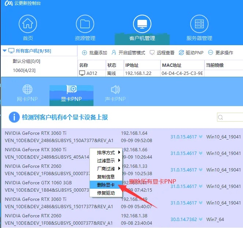Click the blue info icon beside 检测到客户机
243x228 pixels.
coord(14,117)
